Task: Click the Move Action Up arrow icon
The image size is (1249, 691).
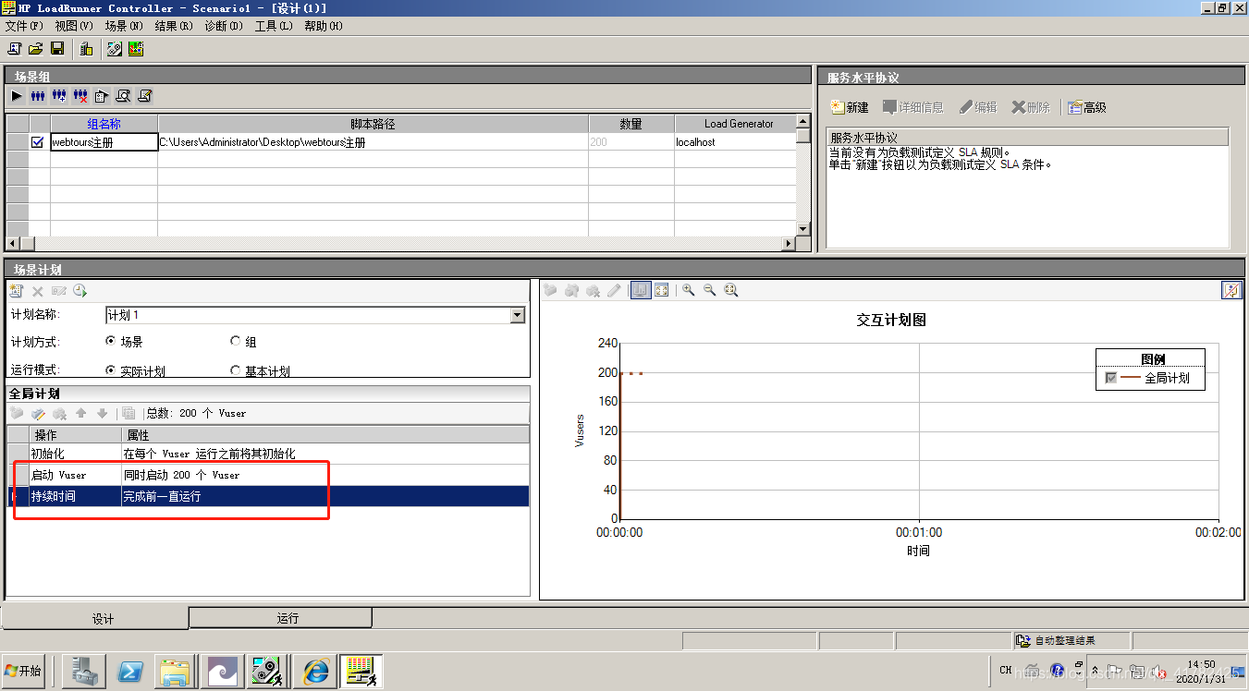Action: [80, 413]
